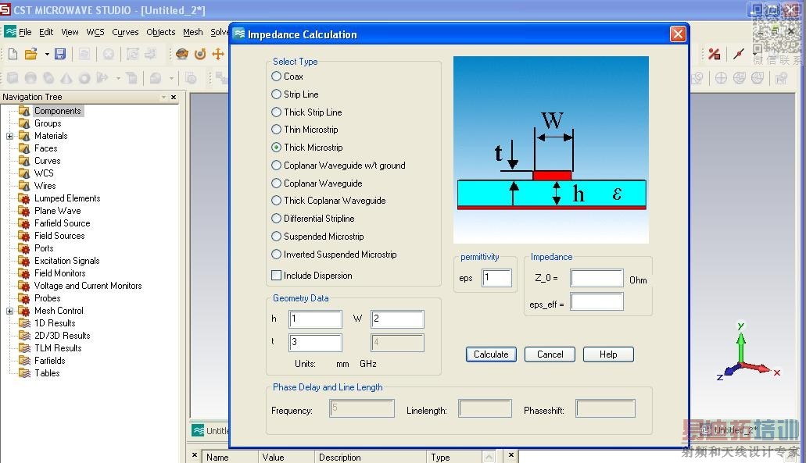Screen dimensions: 806x463
Task: Select the Differential Stripline option
Action: (276, 218)
